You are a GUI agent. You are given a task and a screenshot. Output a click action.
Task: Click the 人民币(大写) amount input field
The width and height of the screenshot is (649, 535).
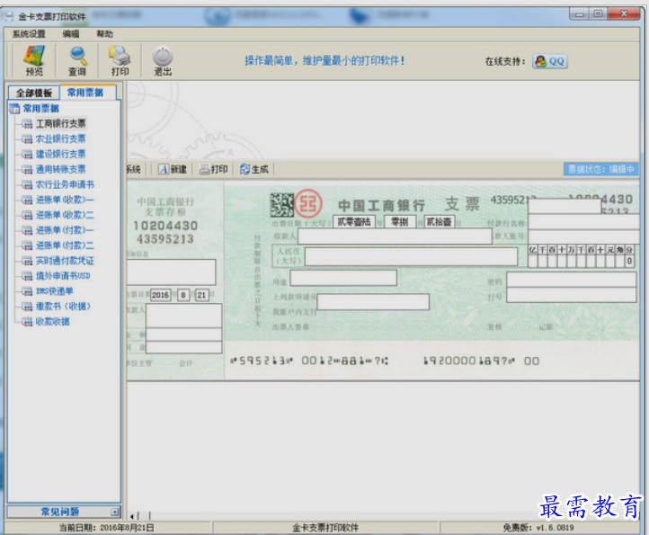(x=411, y=257)
